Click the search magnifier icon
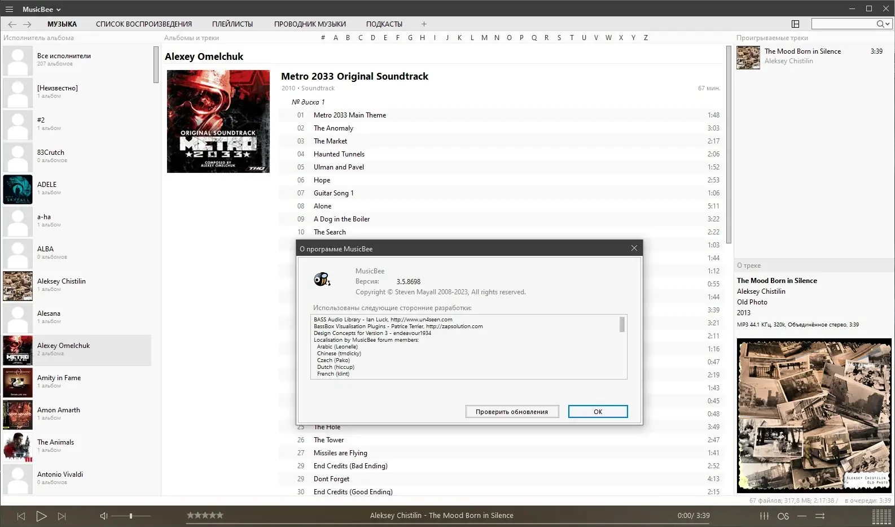The width and height of the screenshot is (895, 527). coord(880,24)
